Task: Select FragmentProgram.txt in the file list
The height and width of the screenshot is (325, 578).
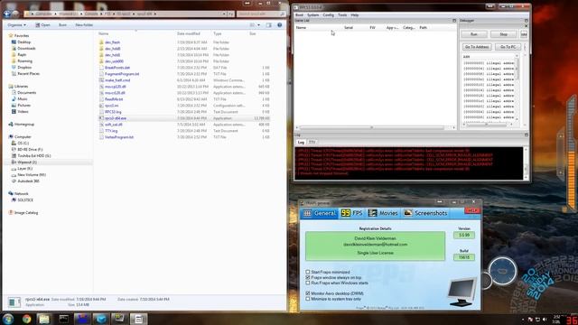Action: coord(122,74)
